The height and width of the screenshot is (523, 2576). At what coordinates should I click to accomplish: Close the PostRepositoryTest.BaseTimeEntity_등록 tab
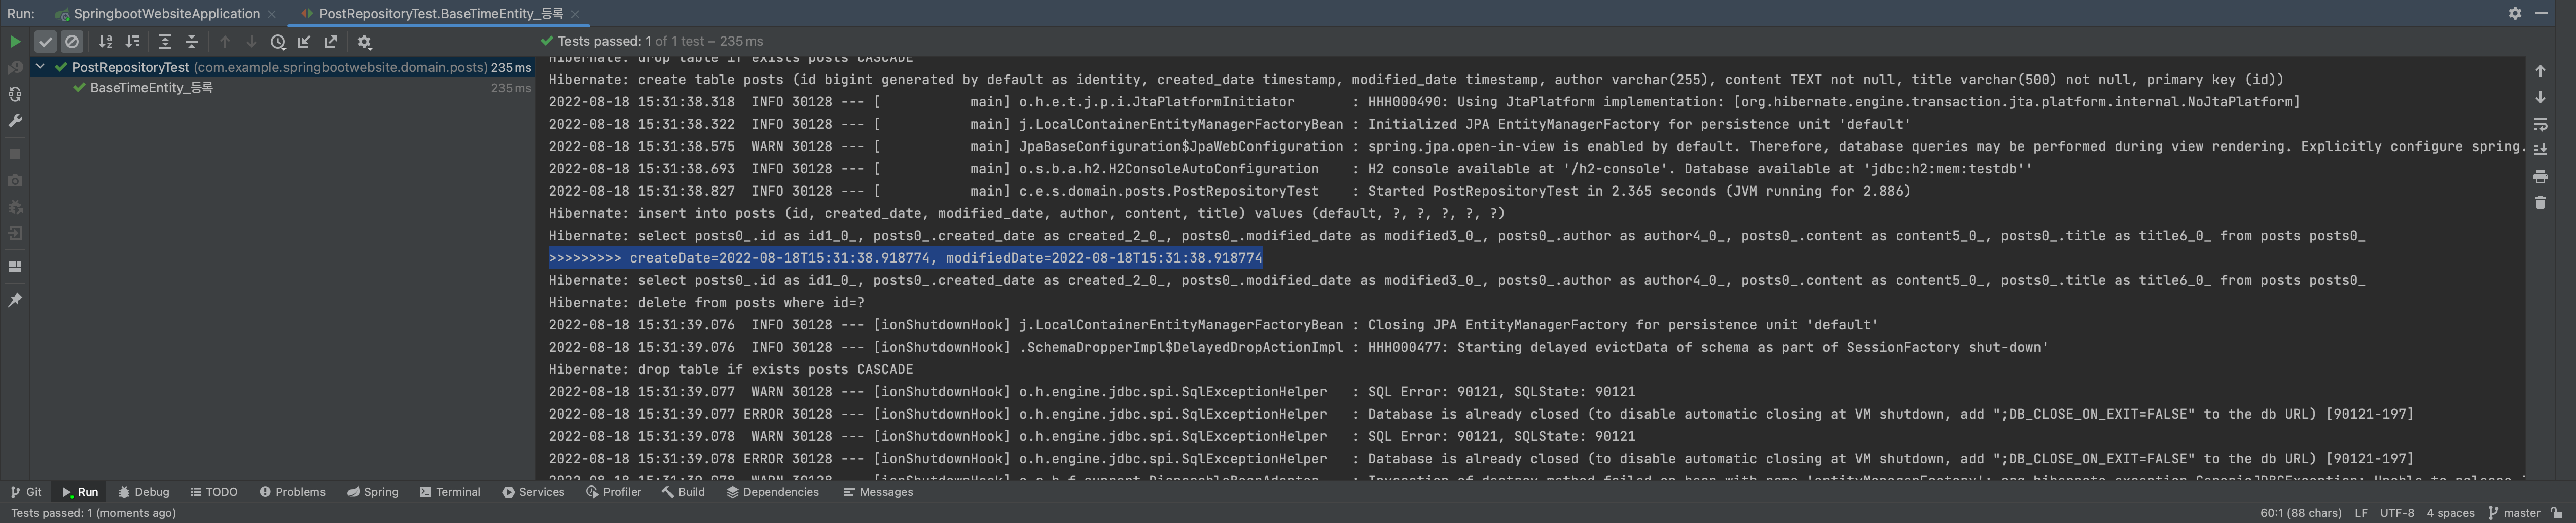575,14
